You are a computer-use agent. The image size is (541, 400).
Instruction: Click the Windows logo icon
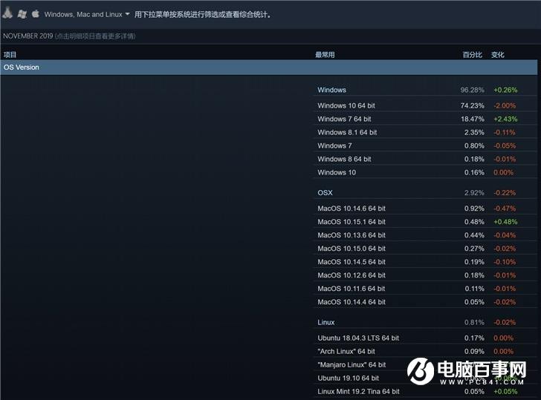[x=22, y=14]
